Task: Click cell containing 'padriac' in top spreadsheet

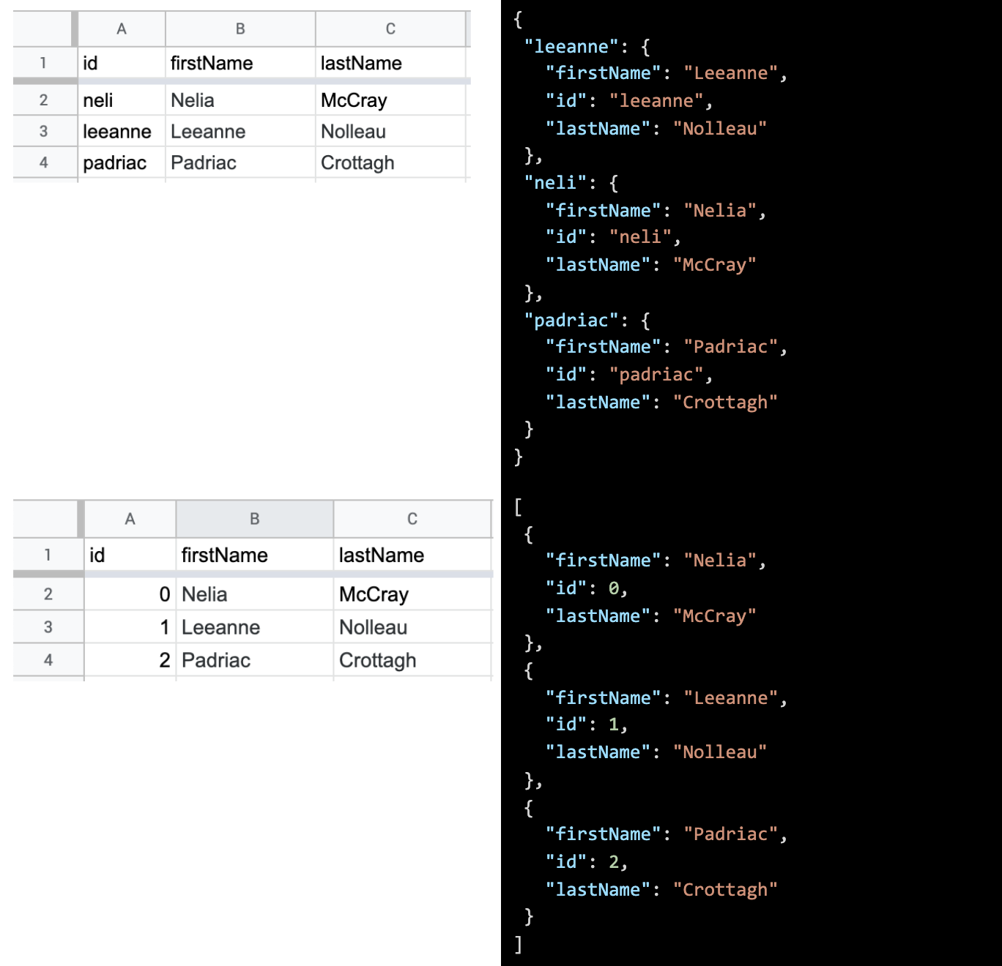Action: (x=122, y=162)
